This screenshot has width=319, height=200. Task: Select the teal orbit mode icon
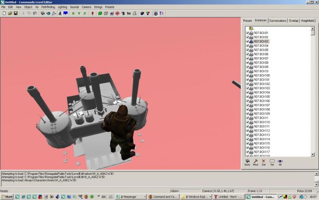click(x=48, y=13)
